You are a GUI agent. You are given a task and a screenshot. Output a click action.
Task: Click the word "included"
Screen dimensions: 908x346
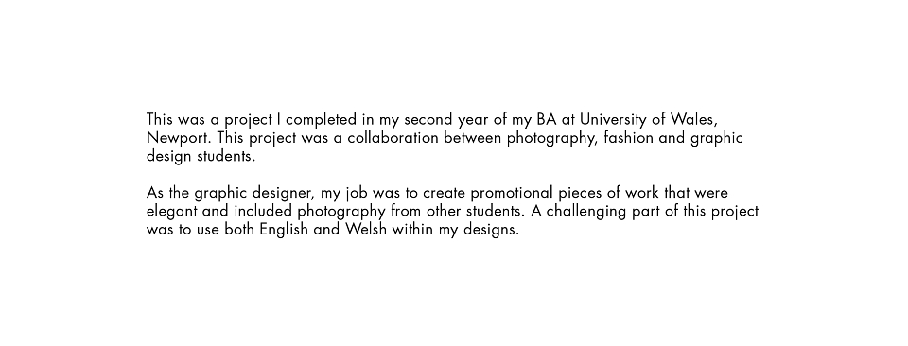pos(264,211)
